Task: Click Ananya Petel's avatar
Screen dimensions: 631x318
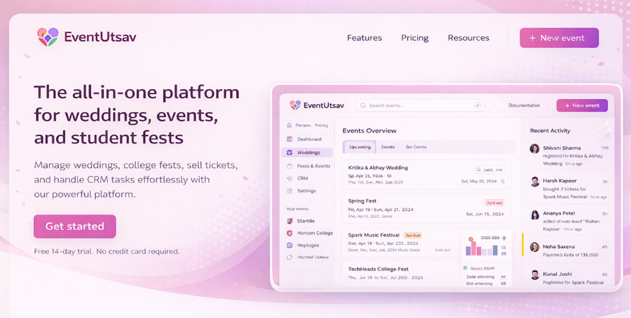Action: [x=535, y=214]
